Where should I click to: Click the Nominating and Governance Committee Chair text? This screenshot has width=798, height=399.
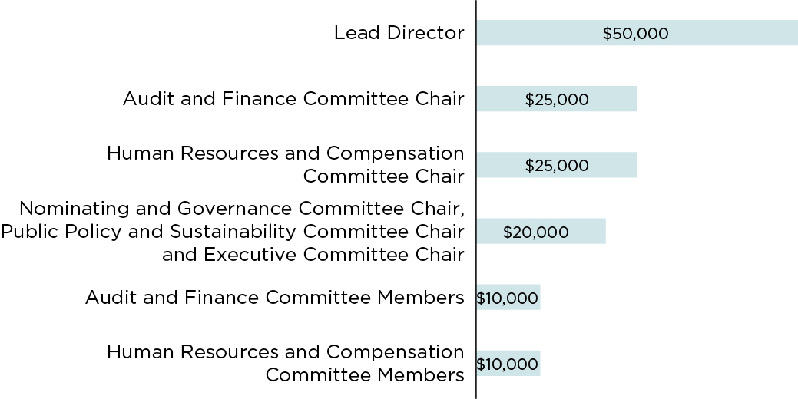pyautogui.click(x=241, y=209)
